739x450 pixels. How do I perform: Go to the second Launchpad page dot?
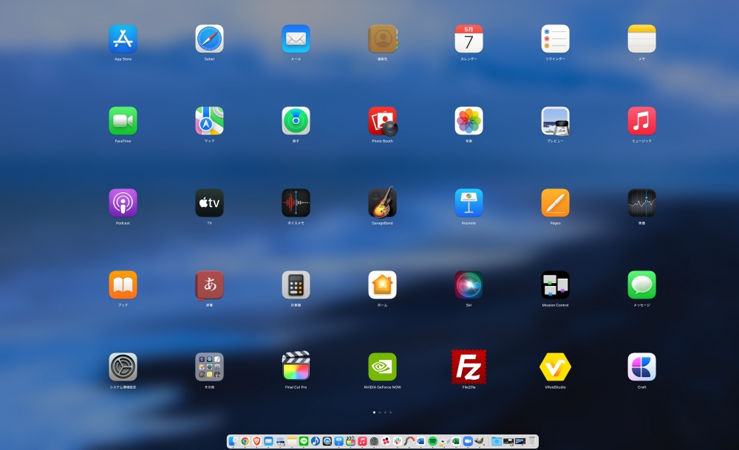(379, 412)
